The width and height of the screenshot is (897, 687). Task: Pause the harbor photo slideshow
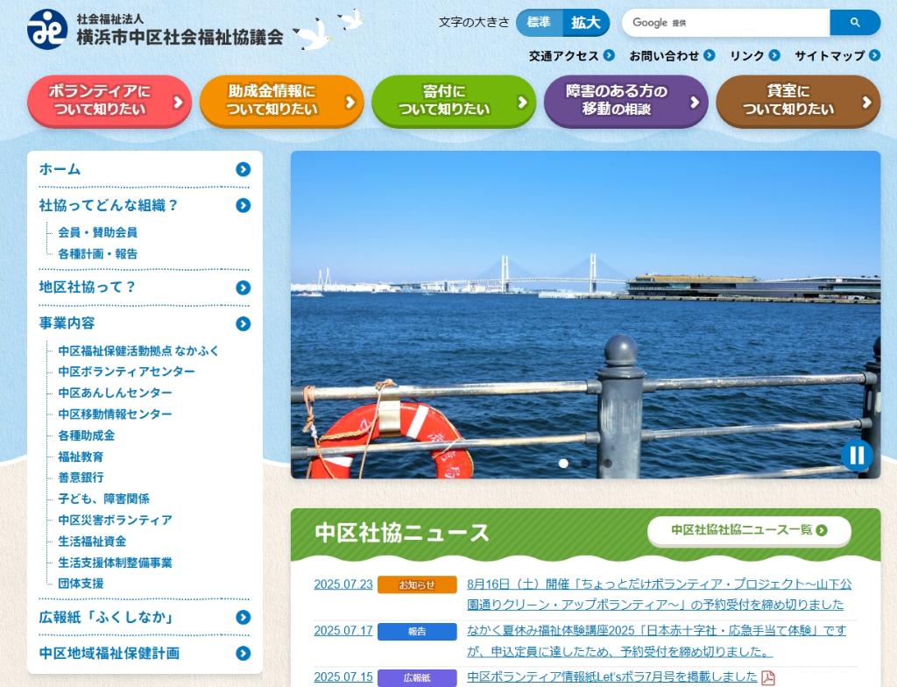pyautogui.click(x=856, y=454)
